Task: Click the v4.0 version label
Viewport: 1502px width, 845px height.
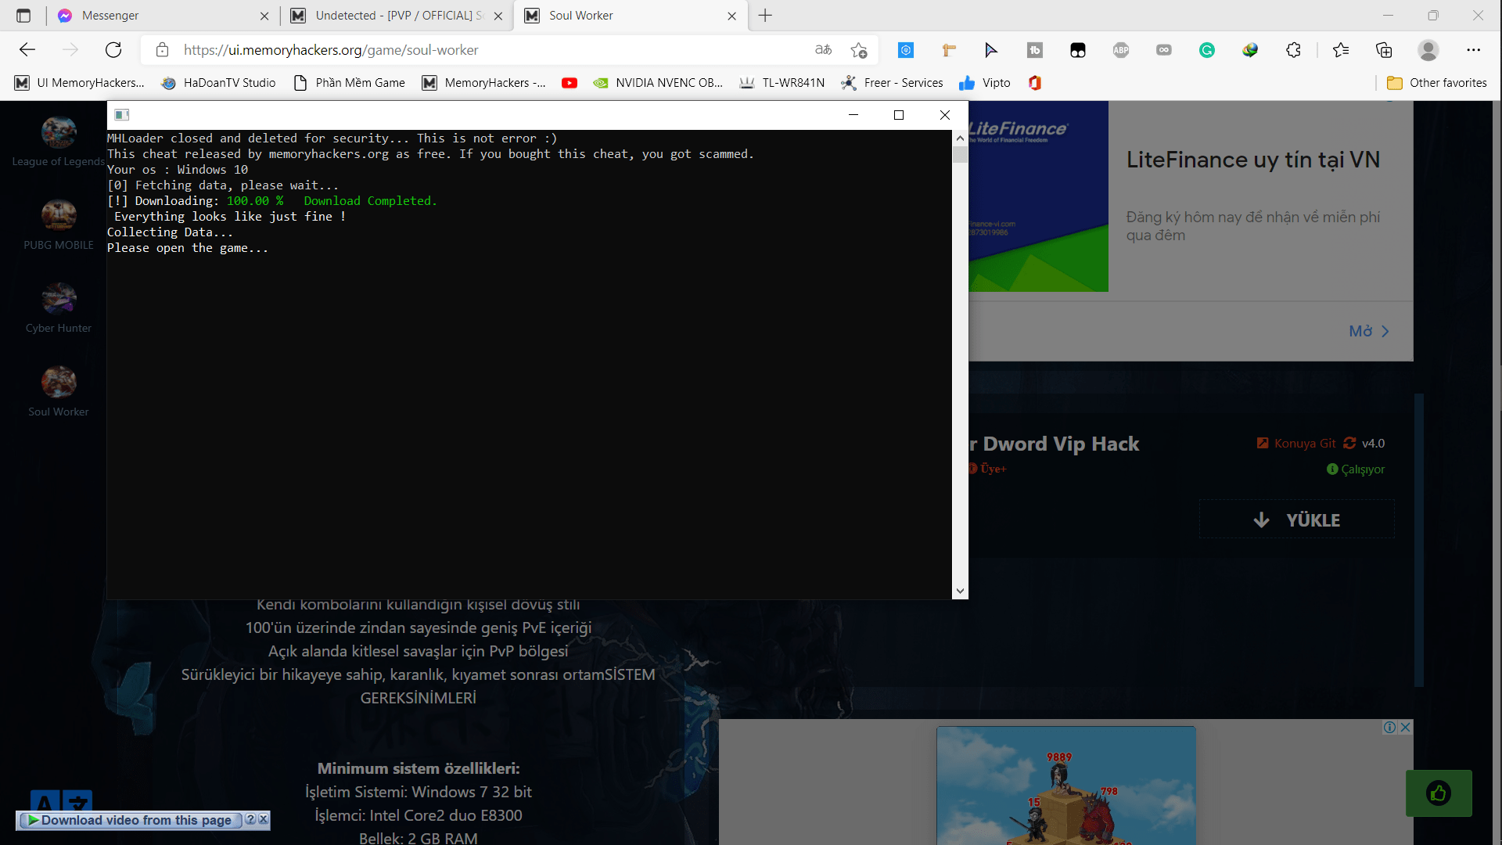Action: click(x=1373, y=444)
